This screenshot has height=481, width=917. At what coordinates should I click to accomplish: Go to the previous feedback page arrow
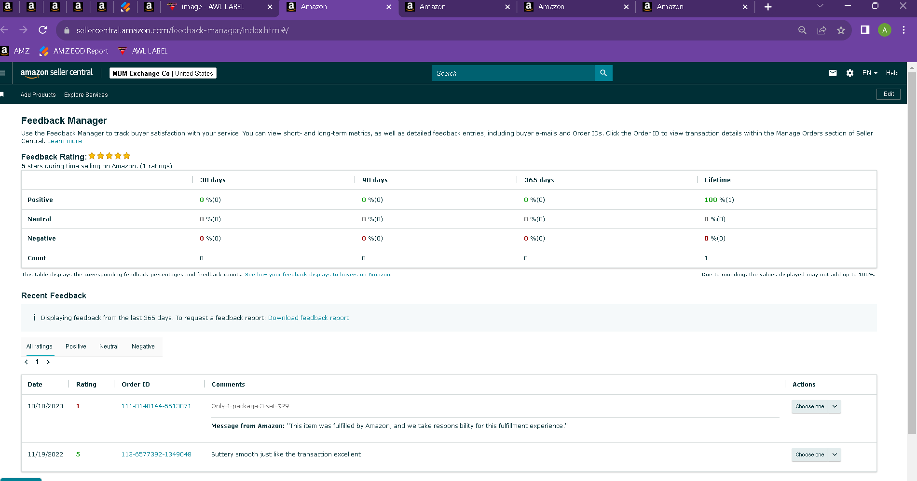pyautogui.click(x=26, y=362)
